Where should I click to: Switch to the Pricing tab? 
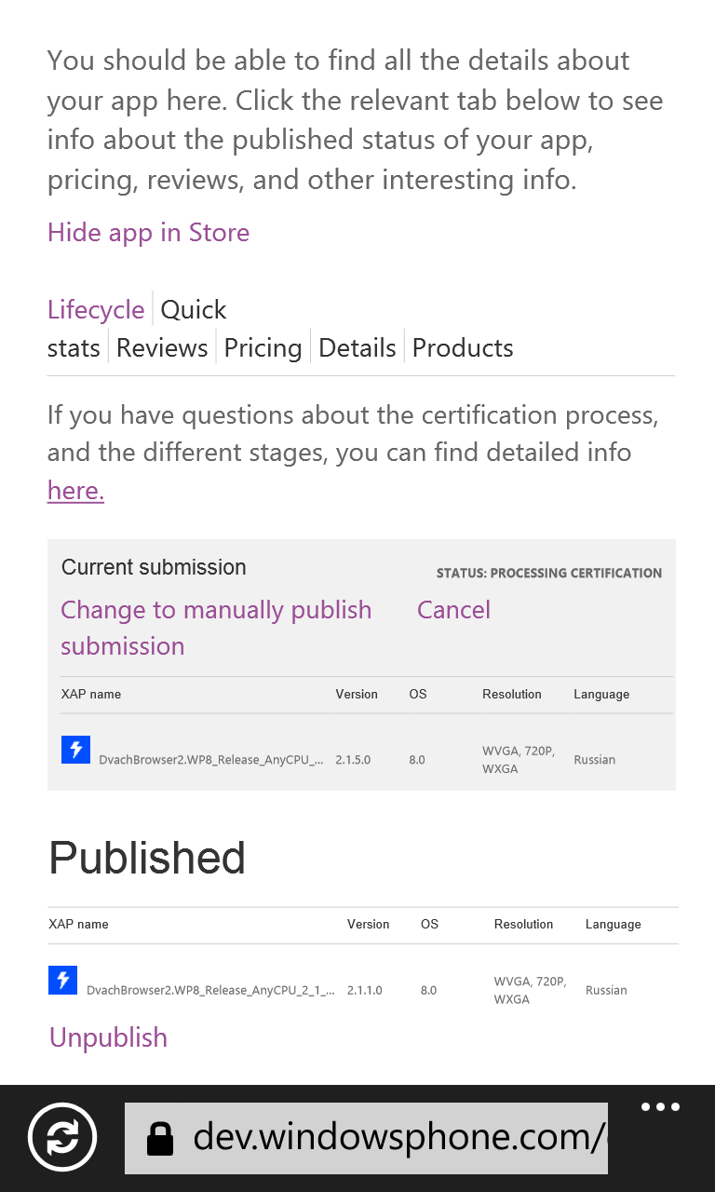pyautogui.click(x=263, y=348)
